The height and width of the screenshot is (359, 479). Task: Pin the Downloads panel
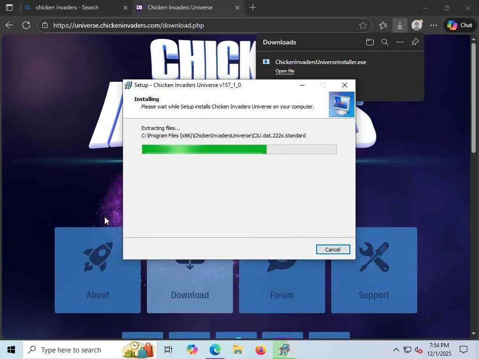[415, 42]
